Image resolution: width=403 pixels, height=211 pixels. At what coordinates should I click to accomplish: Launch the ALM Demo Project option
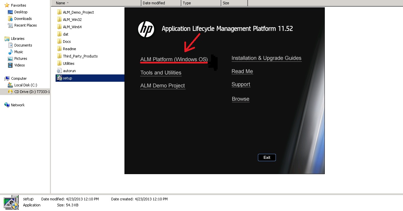(x=162, y=86)
